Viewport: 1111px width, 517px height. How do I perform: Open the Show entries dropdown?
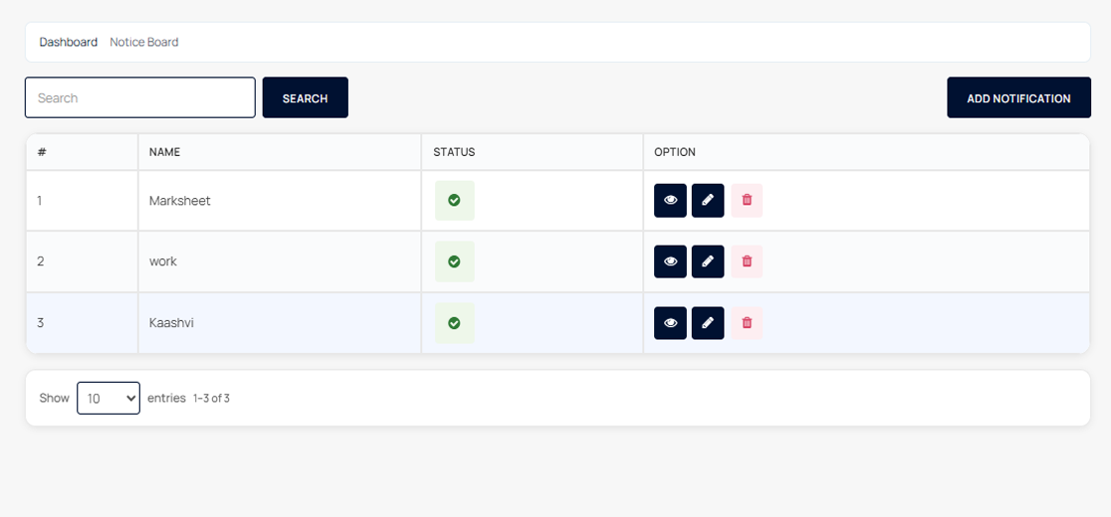pyautogui.click(x=109, y=398)
